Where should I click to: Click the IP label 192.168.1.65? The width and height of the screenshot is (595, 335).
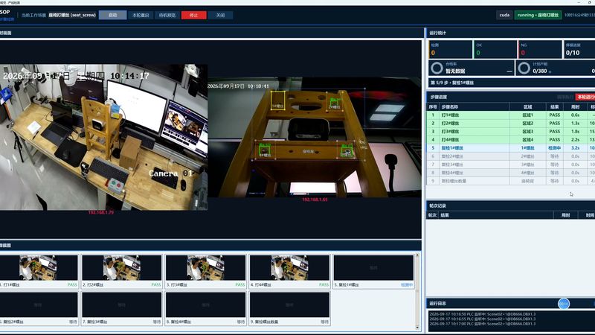tap(315, 200)
